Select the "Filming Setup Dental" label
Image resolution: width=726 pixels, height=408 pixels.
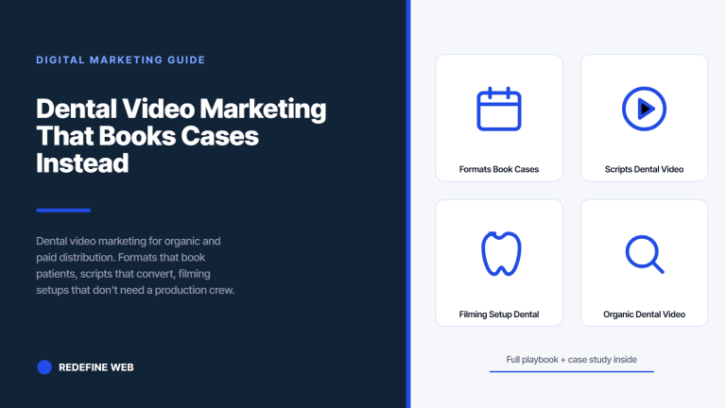[x=499, y=314]
